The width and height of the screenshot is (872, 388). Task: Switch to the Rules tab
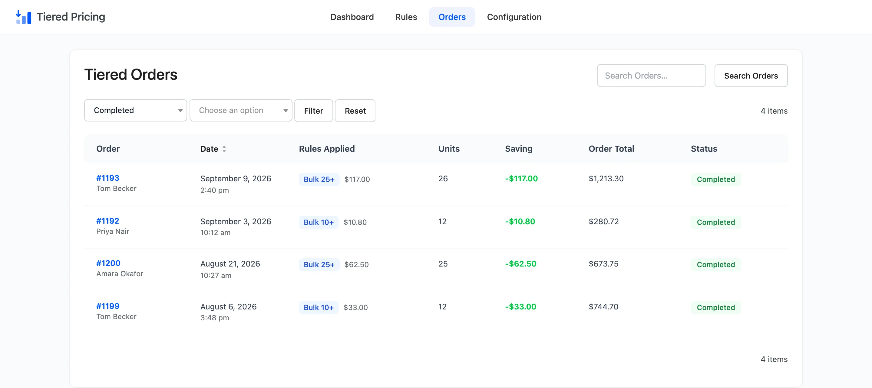[x=406, y=17]
